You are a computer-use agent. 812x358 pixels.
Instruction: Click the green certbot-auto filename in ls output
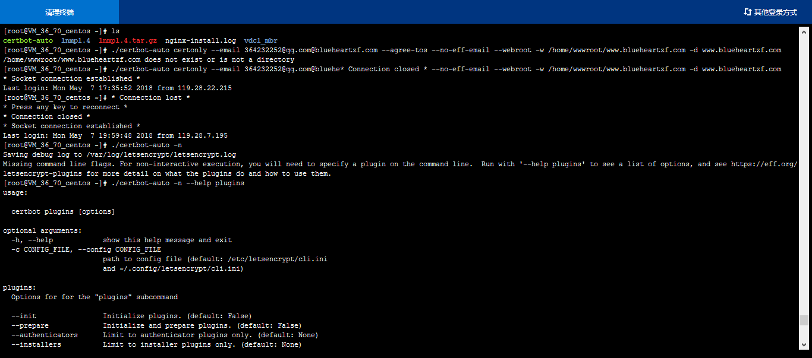pyautogui.click(x=28, y=40)
